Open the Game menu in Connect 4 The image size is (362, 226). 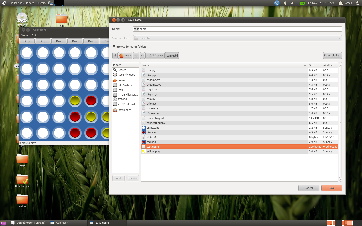(x=24, y=35)
